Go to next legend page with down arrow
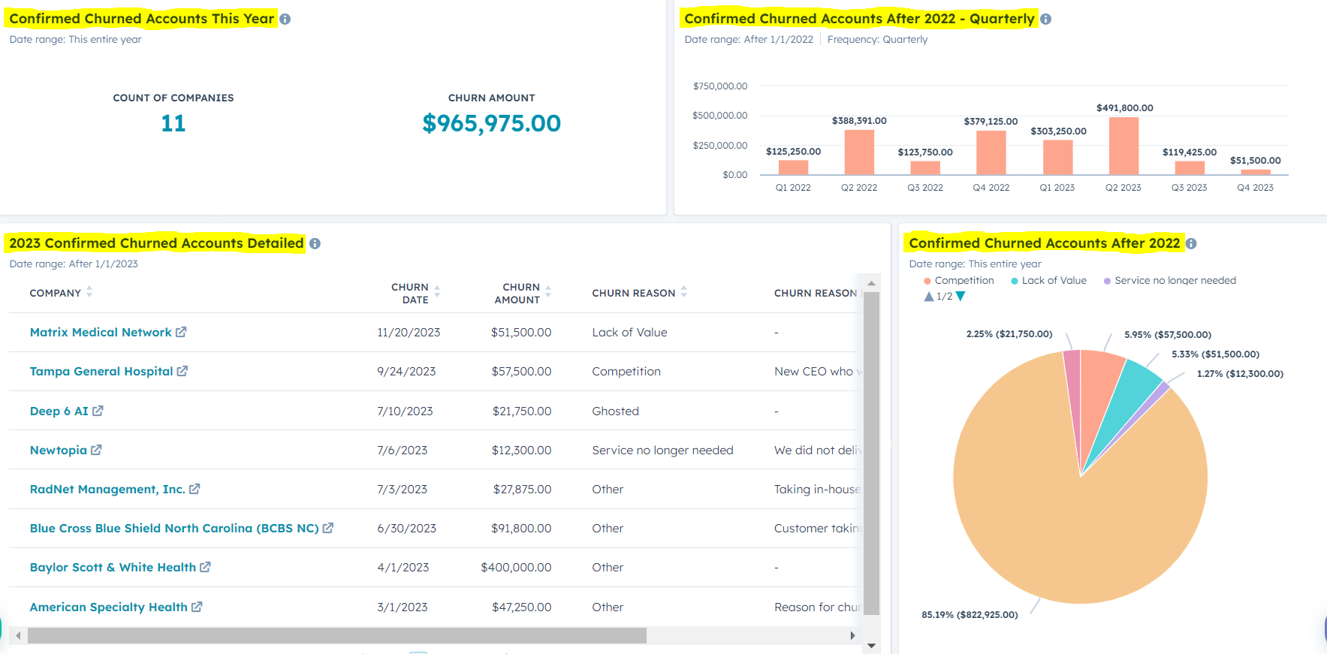 coord(961,297)
